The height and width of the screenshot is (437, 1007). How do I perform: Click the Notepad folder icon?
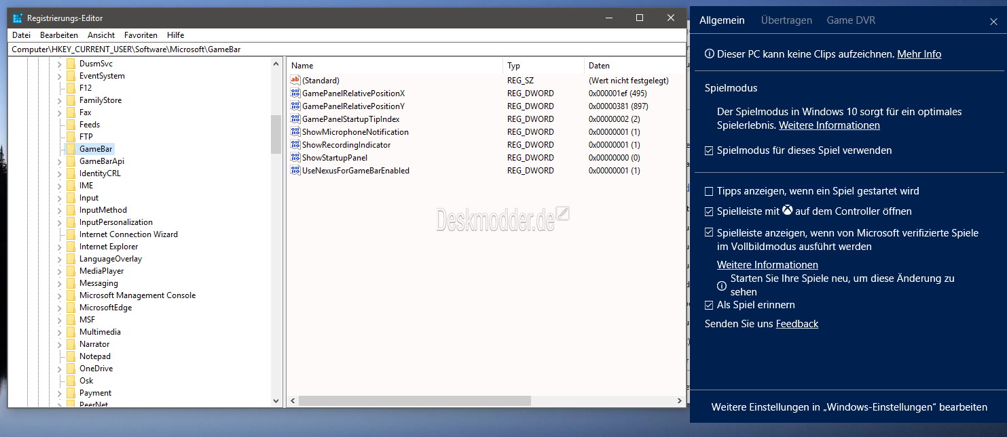coord(71,356)
